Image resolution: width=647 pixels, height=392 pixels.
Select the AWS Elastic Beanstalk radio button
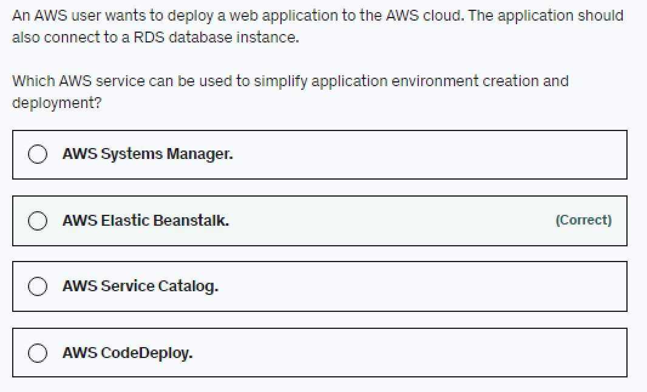[x=38, y=221]
